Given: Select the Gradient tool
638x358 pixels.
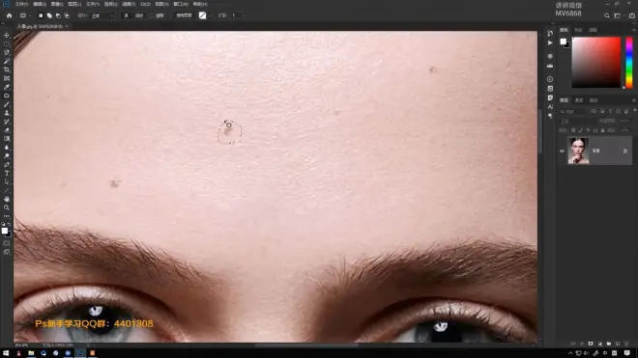Looking at the screenshot, I should [7, 139].
